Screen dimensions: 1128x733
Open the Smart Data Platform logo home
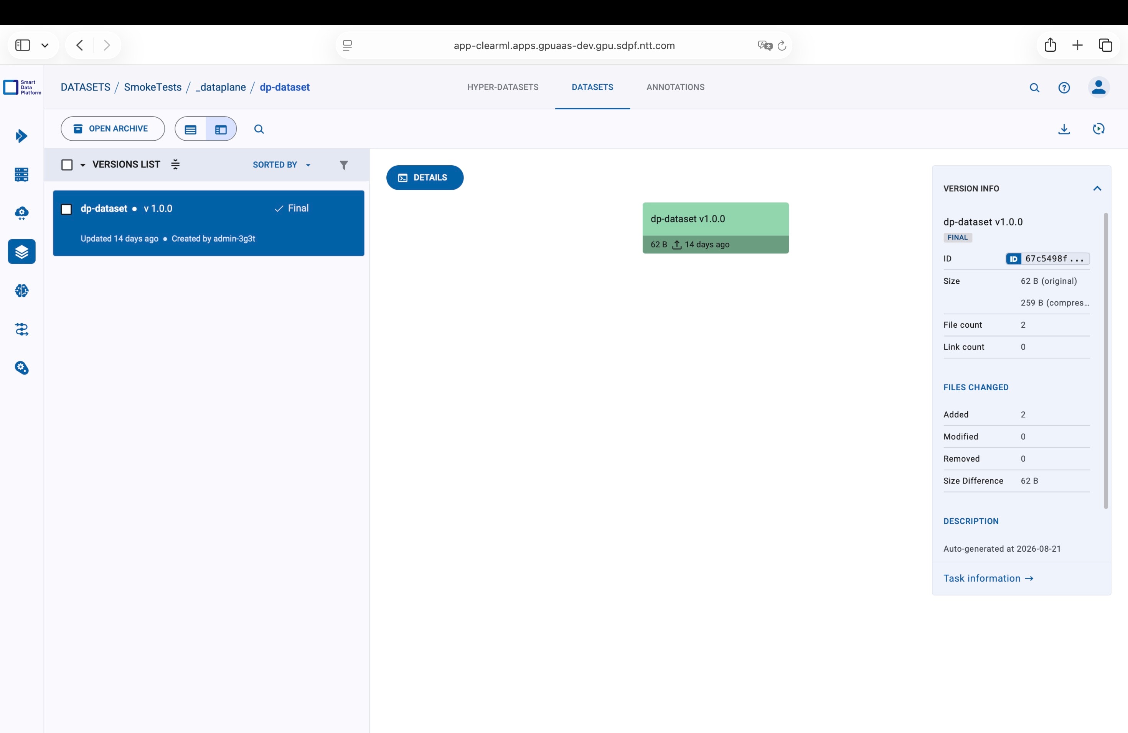point(22,87)
